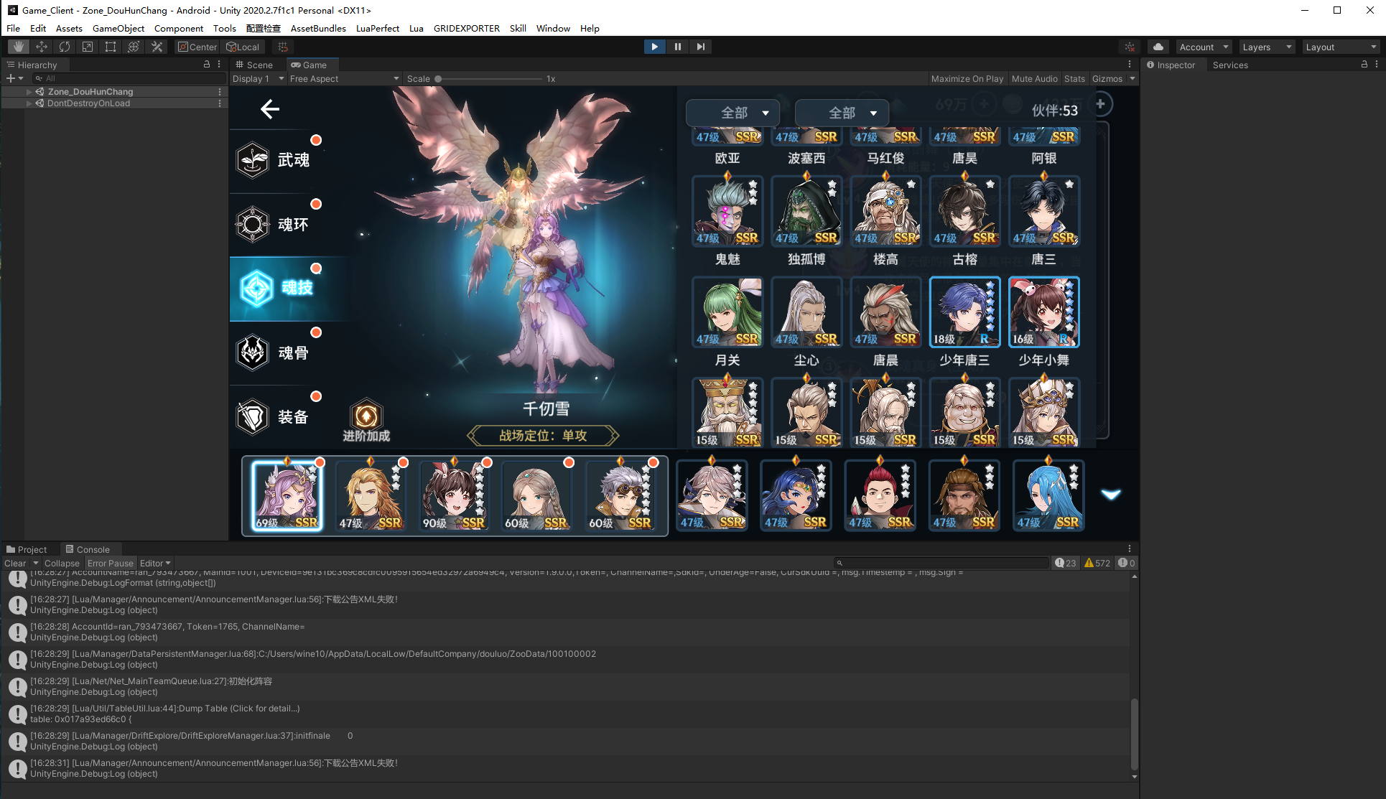
Task: Open the Free Aspect dropdown
Action: [343, 79]
